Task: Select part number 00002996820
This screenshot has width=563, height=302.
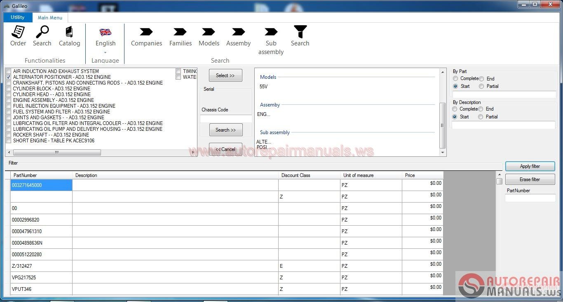Action: click(41, 220)
